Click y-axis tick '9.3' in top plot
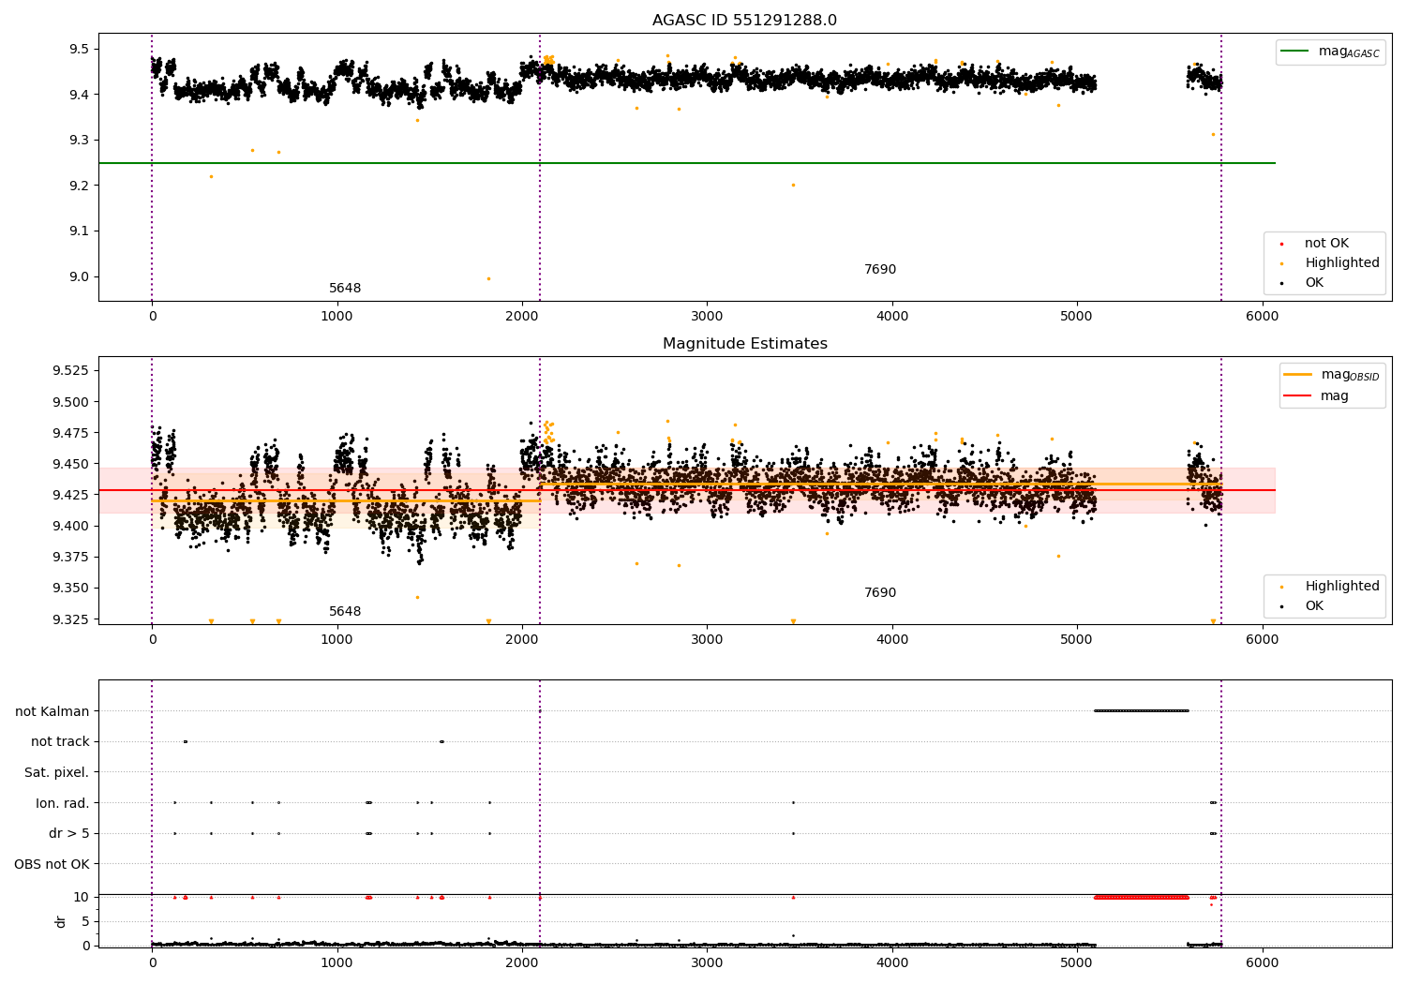The image size is (1406, 984). (79, 140)
